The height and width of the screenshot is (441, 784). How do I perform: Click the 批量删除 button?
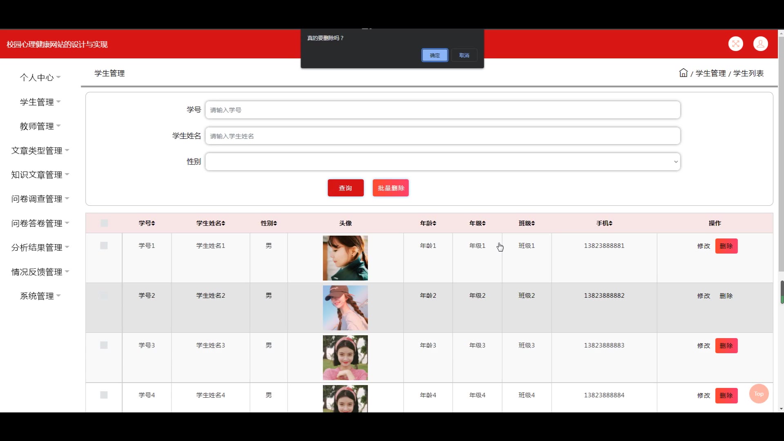[390, 188]
